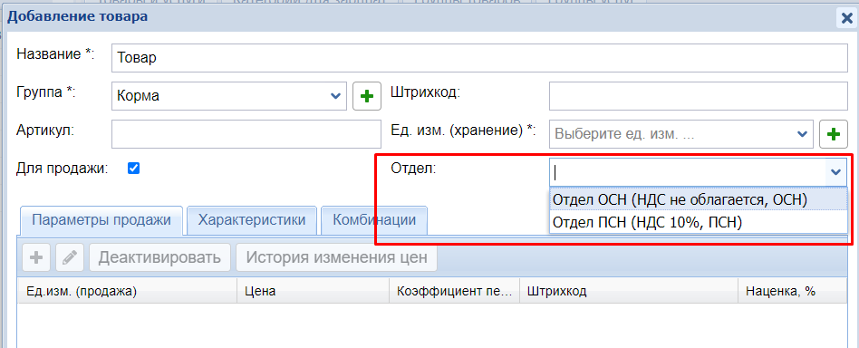Click pencil edit icon in toolbar
Image resolution: width=859 pixels, height=348 pixels.
point(70,257)
